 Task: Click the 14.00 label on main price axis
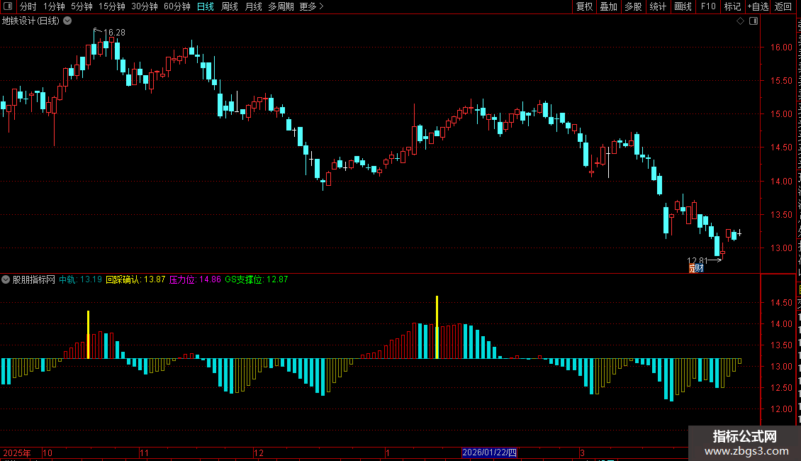coord(781,181)
